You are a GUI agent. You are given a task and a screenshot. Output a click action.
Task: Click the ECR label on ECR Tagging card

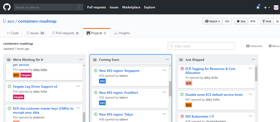(x=189, y=83)
